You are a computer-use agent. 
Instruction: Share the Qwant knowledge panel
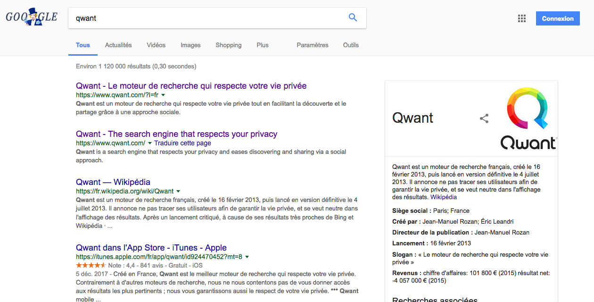(484, 118)
